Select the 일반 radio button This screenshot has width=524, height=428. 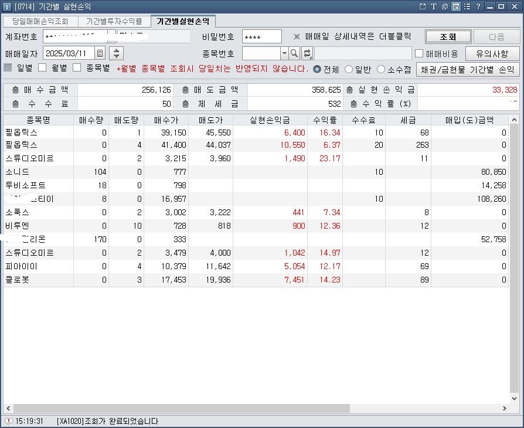tap(349, 69)
